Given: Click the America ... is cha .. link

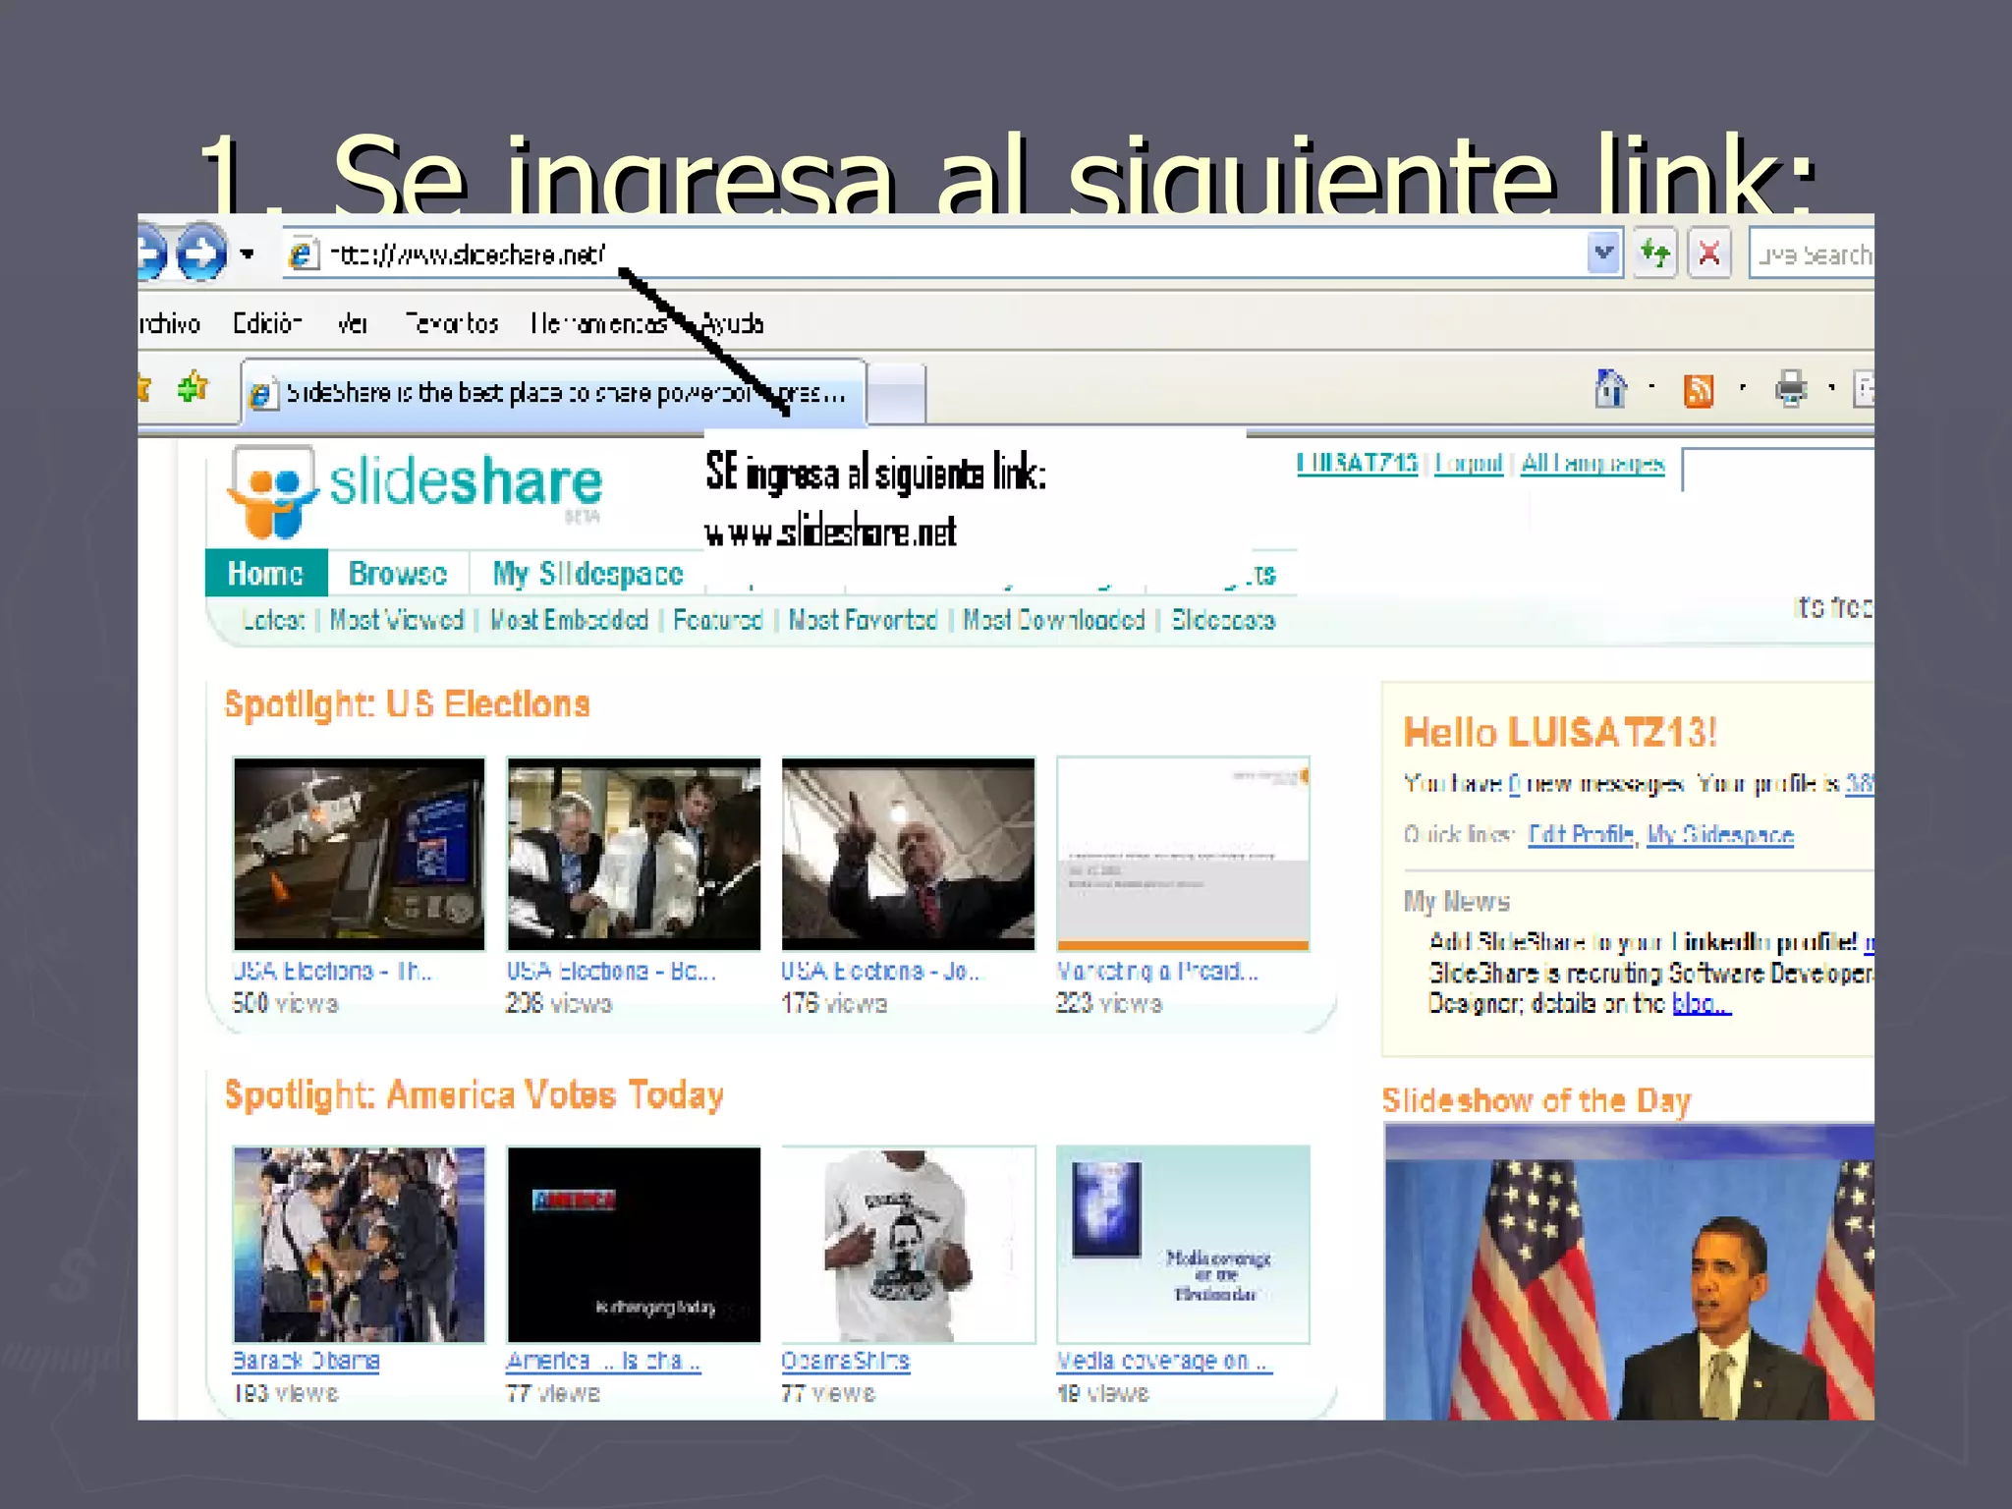Looking at the screenshot, I should (603, 1361).
